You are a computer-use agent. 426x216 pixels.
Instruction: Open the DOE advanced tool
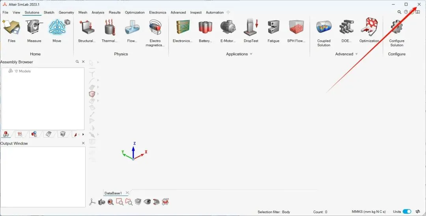pyautogui.click(x=346, y=31)
